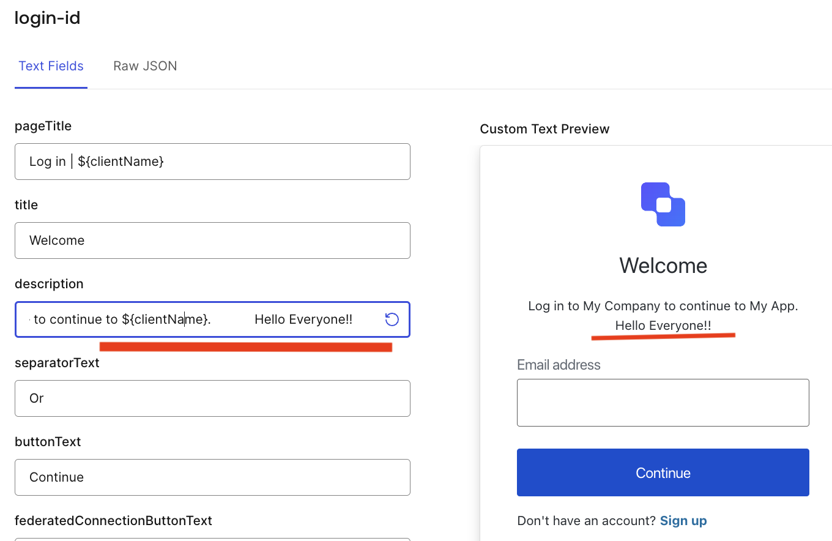
Task: Click the pageTitle input field
Action: [212, 162]
